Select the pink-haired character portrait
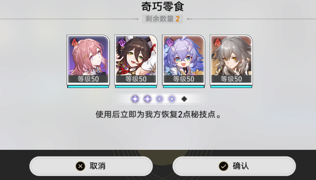 88,60
